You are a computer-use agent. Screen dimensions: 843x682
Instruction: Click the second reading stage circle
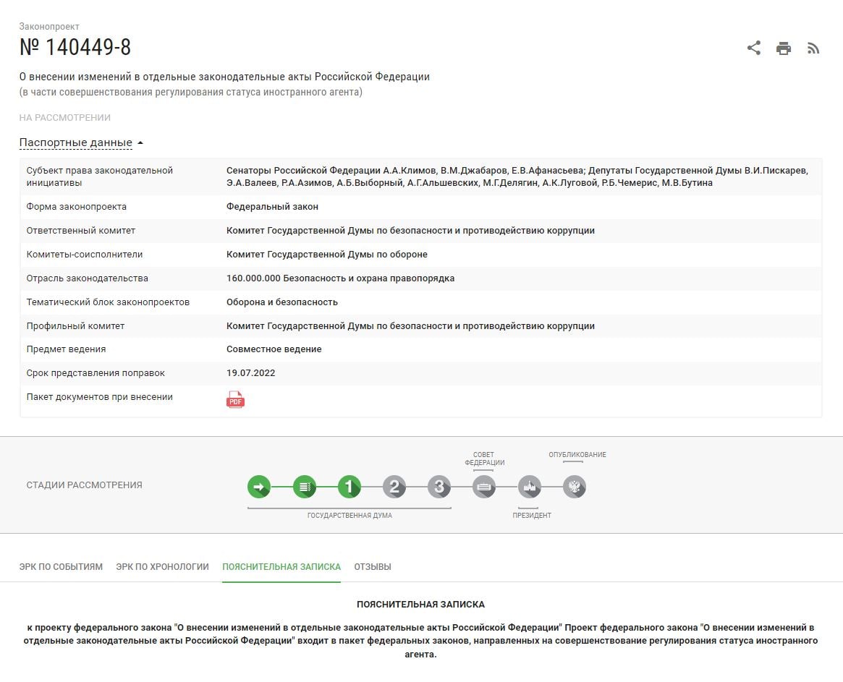click(394, 487)
